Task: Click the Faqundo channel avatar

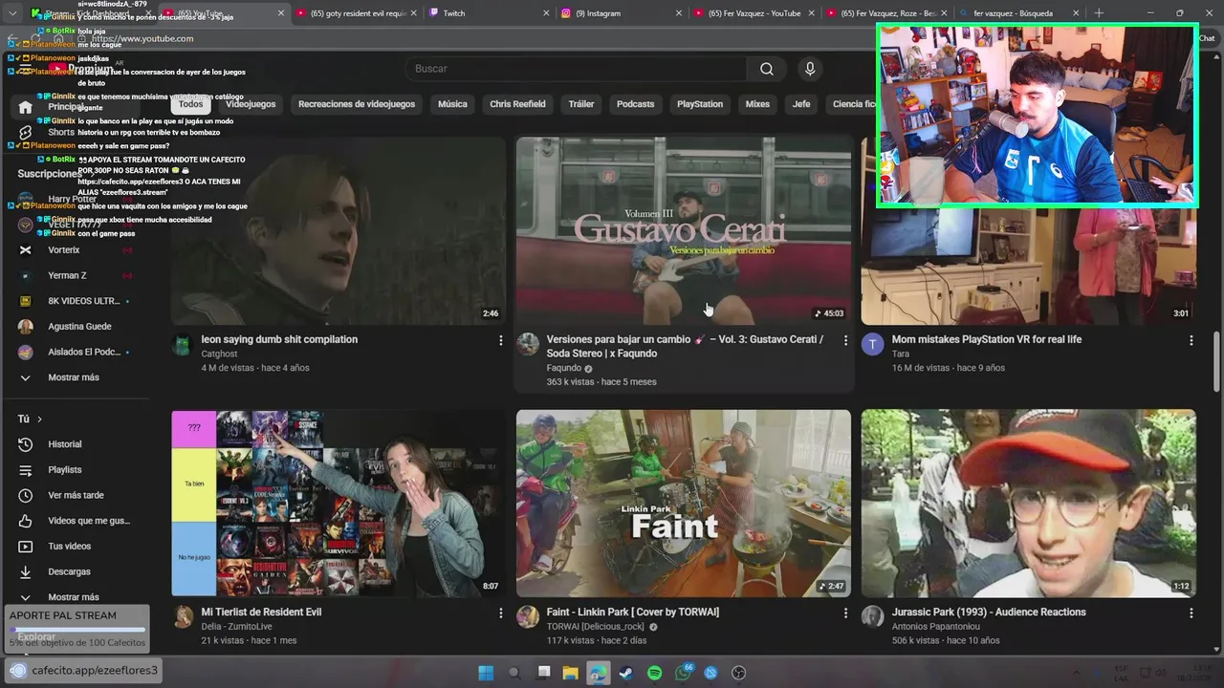Action: click(528, 345)
